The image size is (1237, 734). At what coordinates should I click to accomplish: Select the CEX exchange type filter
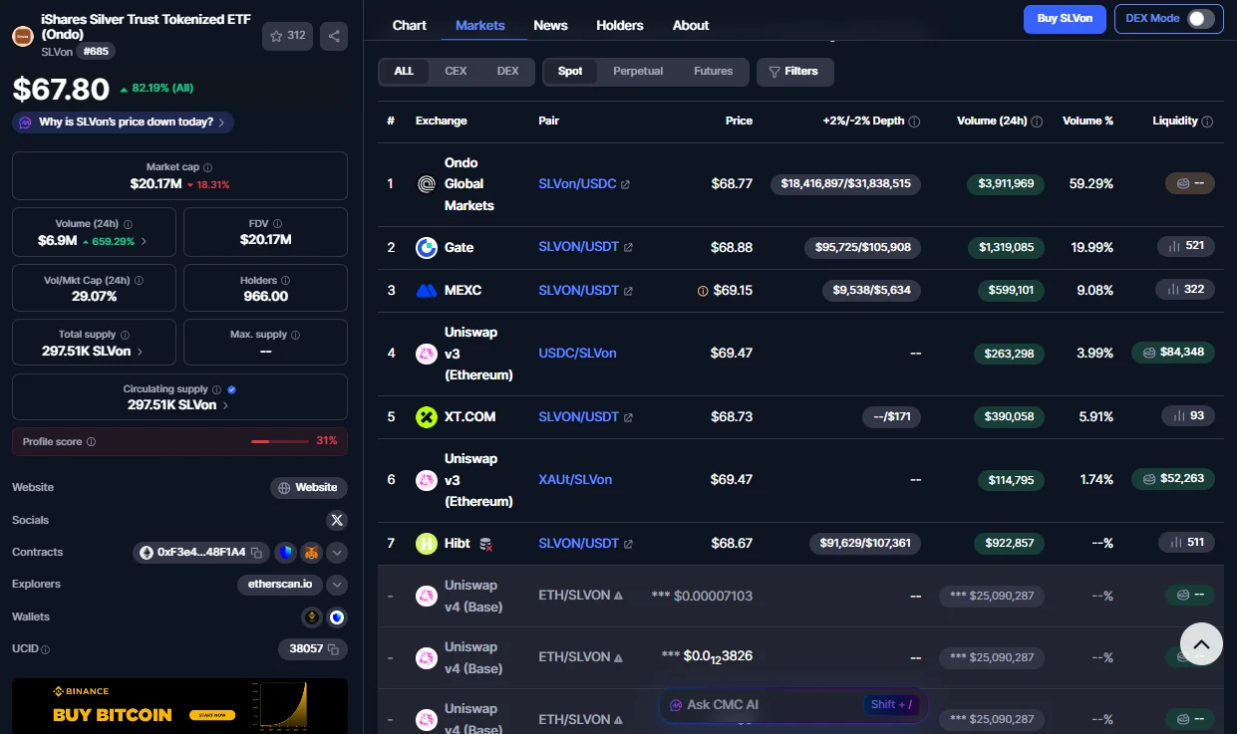tap(456, 72)
